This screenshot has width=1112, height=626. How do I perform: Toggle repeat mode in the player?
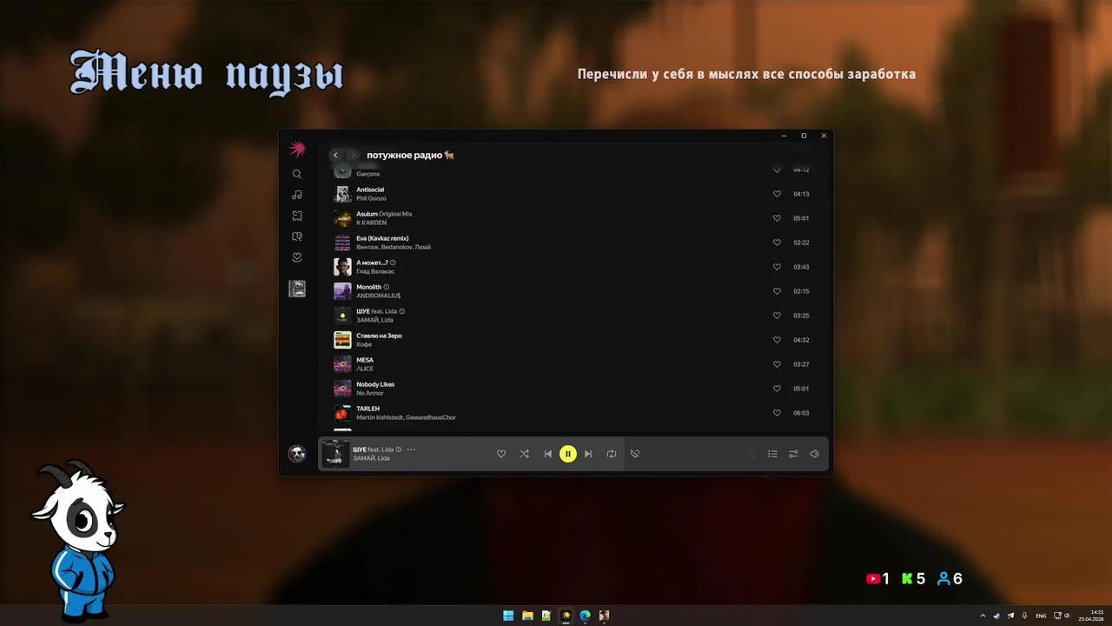point(612,454)
